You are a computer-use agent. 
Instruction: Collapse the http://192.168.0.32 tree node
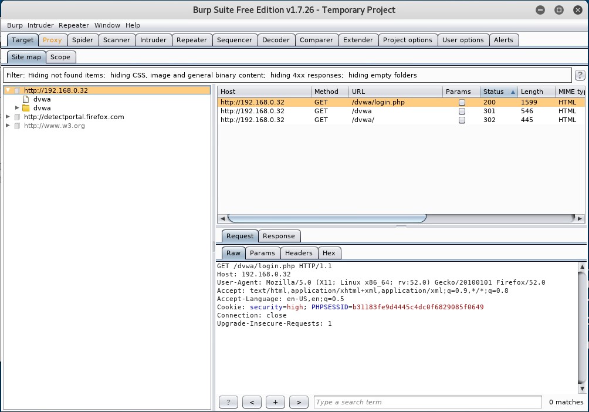(8, 90)
